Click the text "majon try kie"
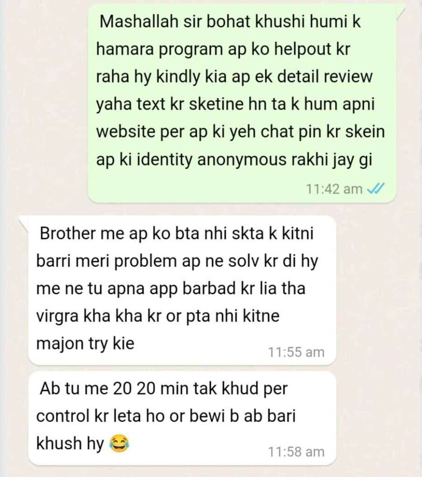This screenshot has height=477, width=422. click(x=85, y=344)
